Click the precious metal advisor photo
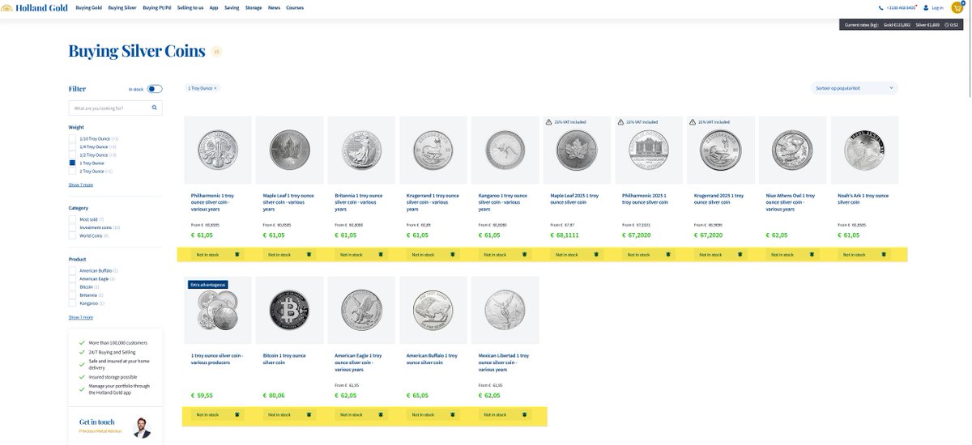 141,427
